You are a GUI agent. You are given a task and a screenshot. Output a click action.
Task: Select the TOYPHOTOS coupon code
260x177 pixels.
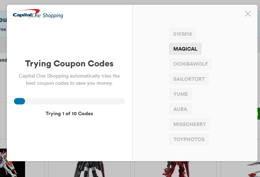click(189, 139)
